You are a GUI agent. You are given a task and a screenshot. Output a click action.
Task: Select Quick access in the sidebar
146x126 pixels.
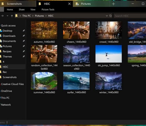click(x=8, y=26)
